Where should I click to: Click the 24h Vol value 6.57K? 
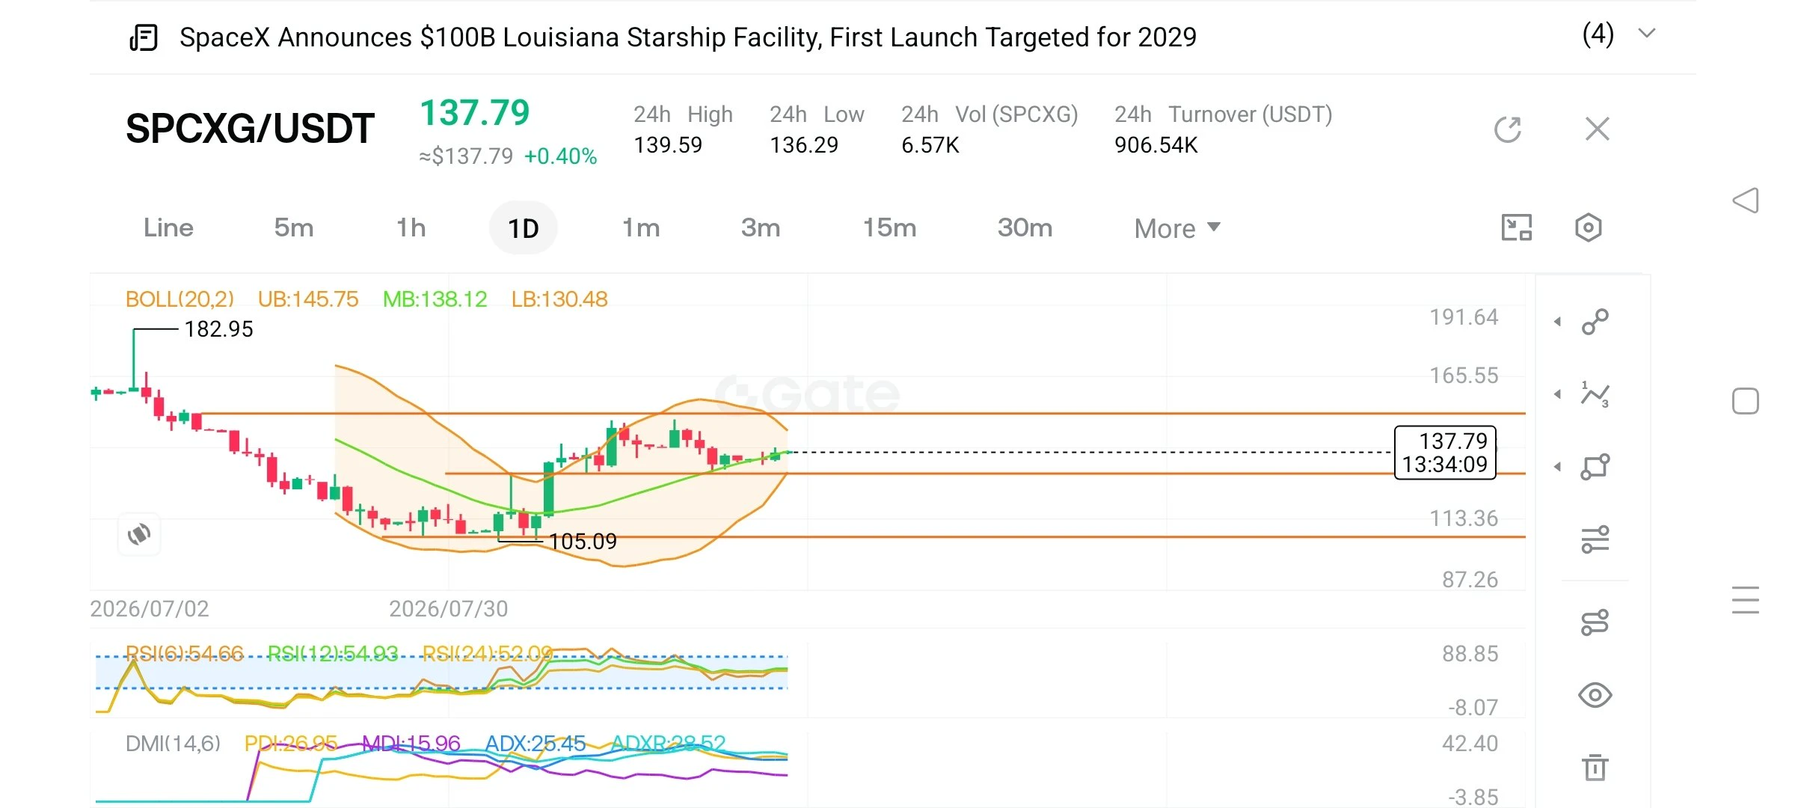(x=930, y=145)
